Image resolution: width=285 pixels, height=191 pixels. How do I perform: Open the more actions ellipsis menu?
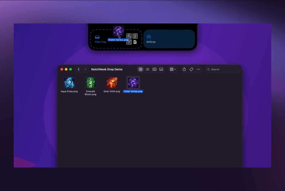pyautogui.click(x=198, y=69)
